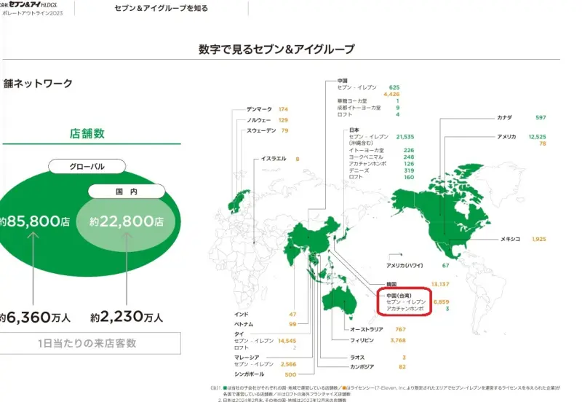This screenshot has height=402, width=582.
Task: Click the 韓国 13,137 label
Action: (x=418, y=284)
